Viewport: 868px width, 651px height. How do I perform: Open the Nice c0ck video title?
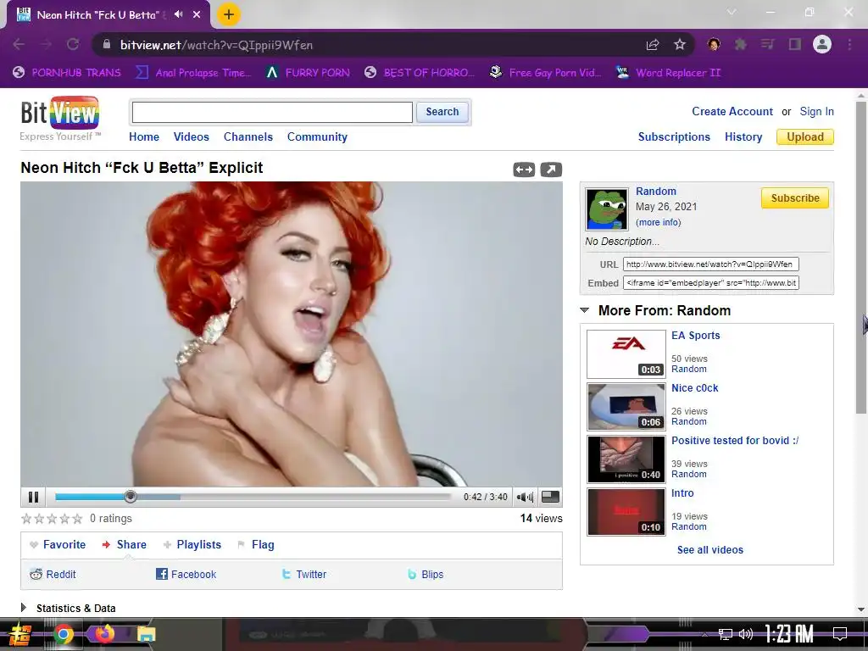coord(695,388)
